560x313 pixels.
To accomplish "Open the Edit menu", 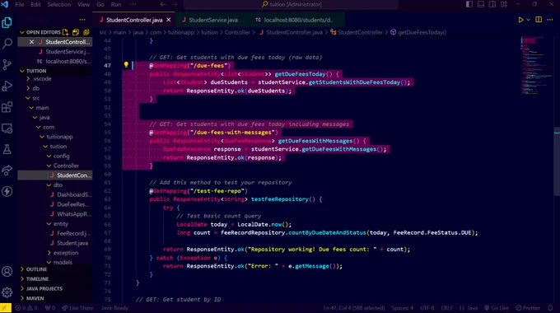I will click(35, 4).
